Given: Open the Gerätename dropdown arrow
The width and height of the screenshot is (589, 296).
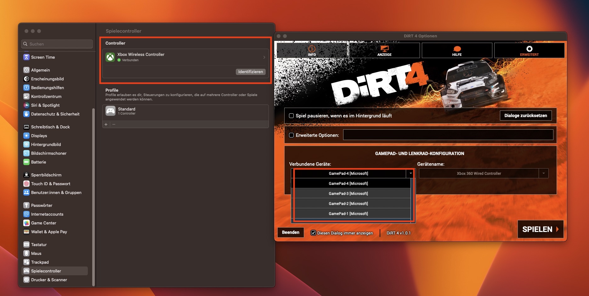Looking at the screenshot, I should click(x=544, y=173).
